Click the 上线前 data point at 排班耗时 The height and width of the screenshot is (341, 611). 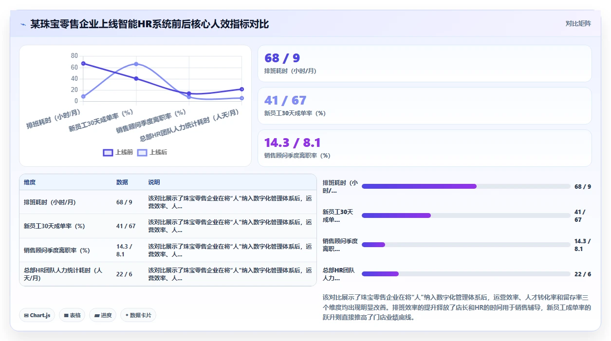click(83, 63)
